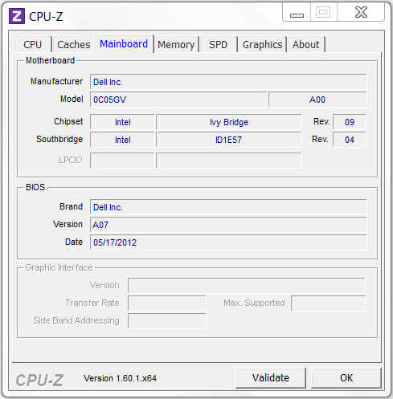
Task: Click the empty Transfer Rate field
Action: point(167,303)
